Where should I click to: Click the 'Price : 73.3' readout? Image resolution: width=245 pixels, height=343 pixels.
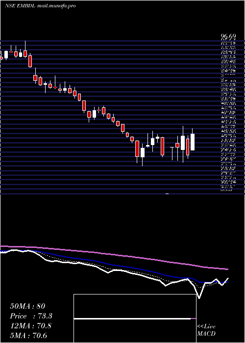(31, 316)
